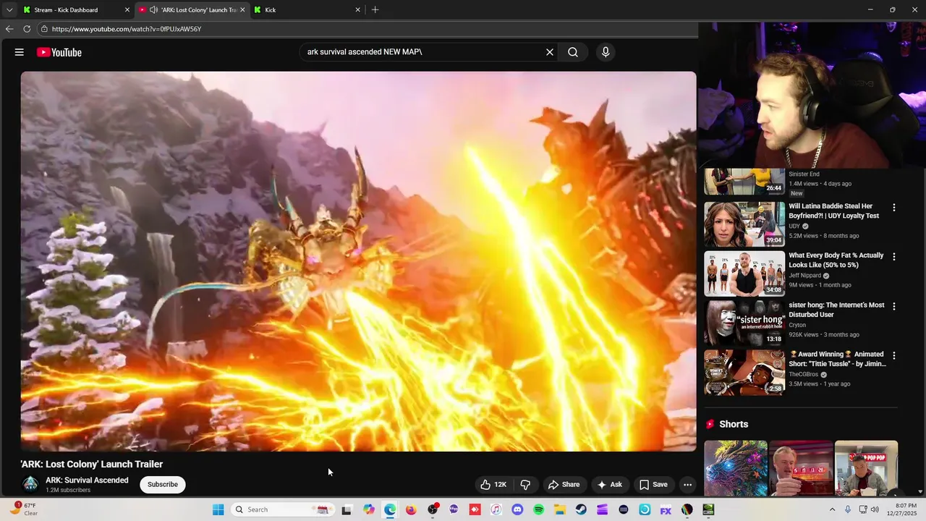Open the weather widget showing 67°F
The width and height of the screenshot is (926, 521).
coord(23,509)
